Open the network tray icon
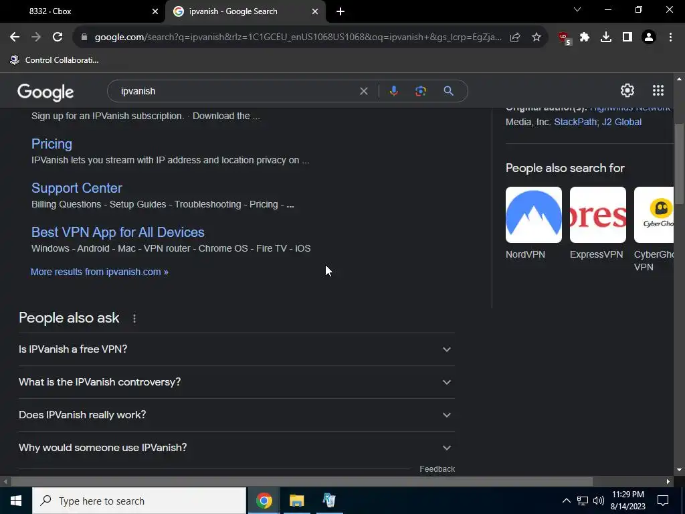 (x=583, y=501)
